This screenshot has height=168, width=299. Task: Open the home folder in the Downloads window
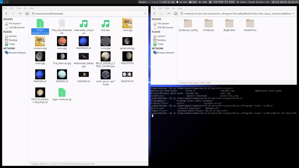tap(27, 14)
